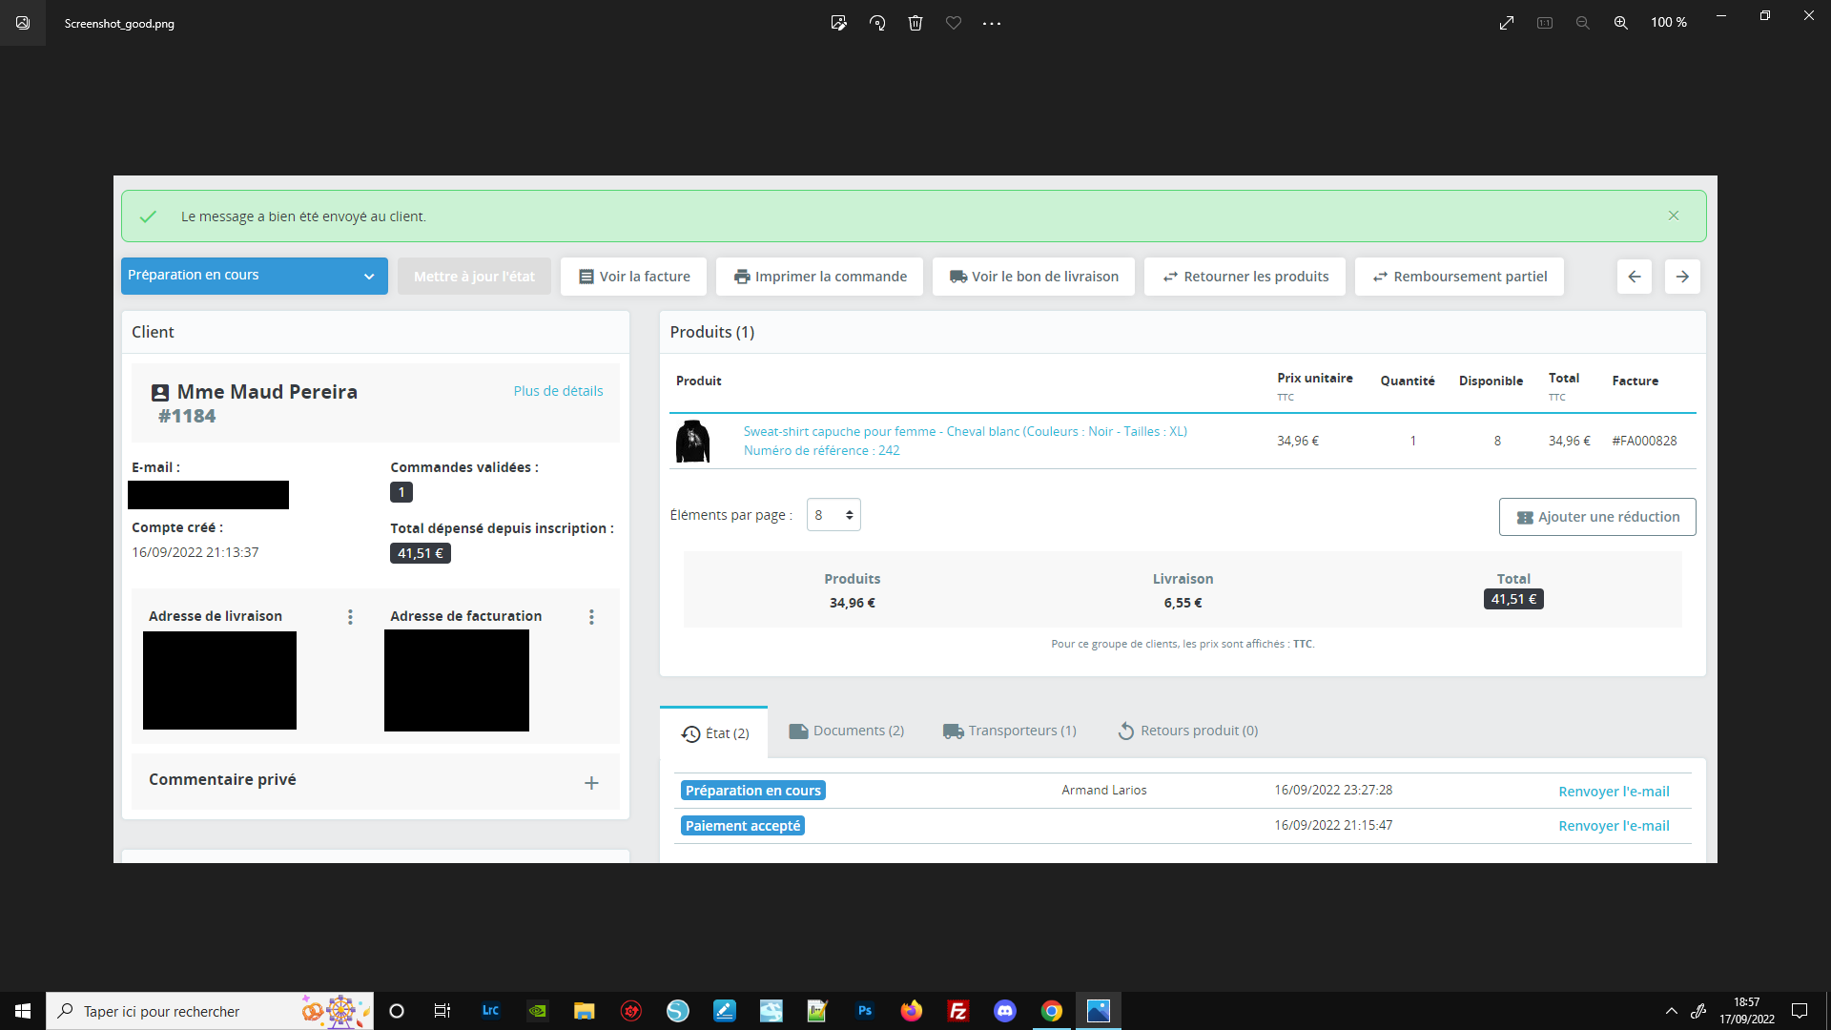Viewport: 1831px width, 1030px height.
Task: Click the Voir la facture button
Action: pos(633,277)
